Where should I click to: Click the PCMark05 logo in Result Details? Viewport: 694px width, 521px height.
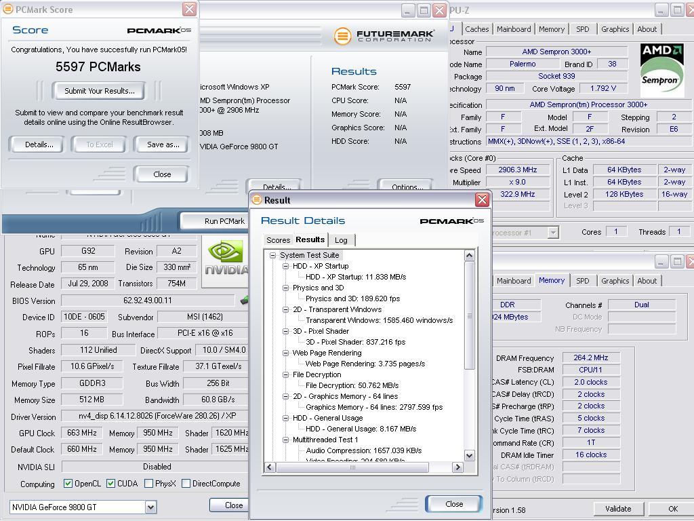pyautogui.click(x=451, y=220)
